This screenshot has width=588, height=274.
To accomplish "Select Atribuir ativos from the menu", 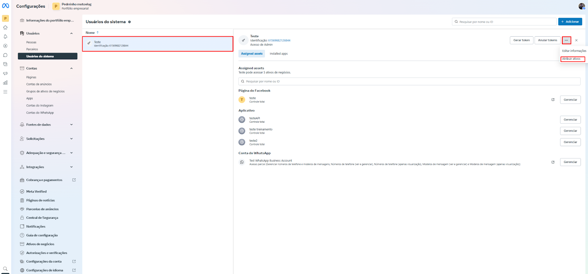I will pos(572,59).
